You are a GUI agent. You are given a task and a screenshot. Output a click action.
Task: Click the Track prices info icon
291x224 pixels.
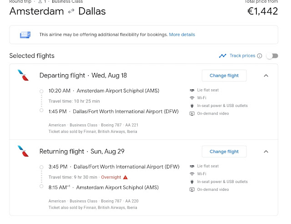tap(260, 56)
